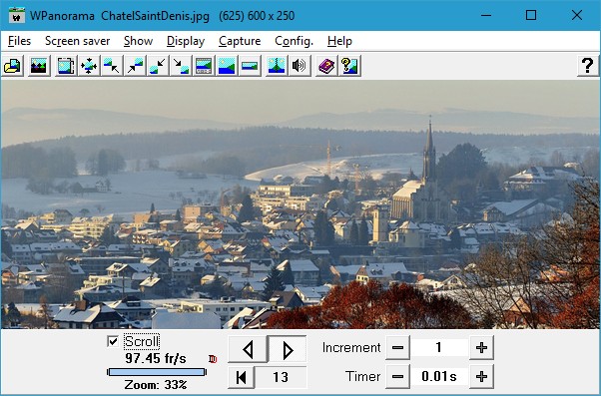Toggle sound with the speaker icon

click(x=300, y=66)
